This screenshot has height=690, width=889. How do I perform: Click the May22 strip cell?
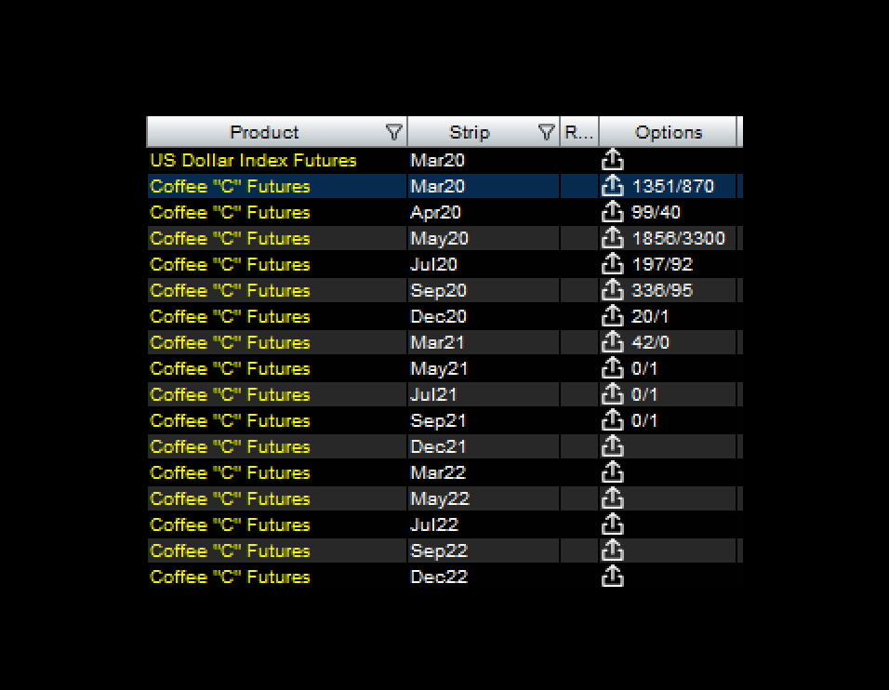tap(483, 499)
